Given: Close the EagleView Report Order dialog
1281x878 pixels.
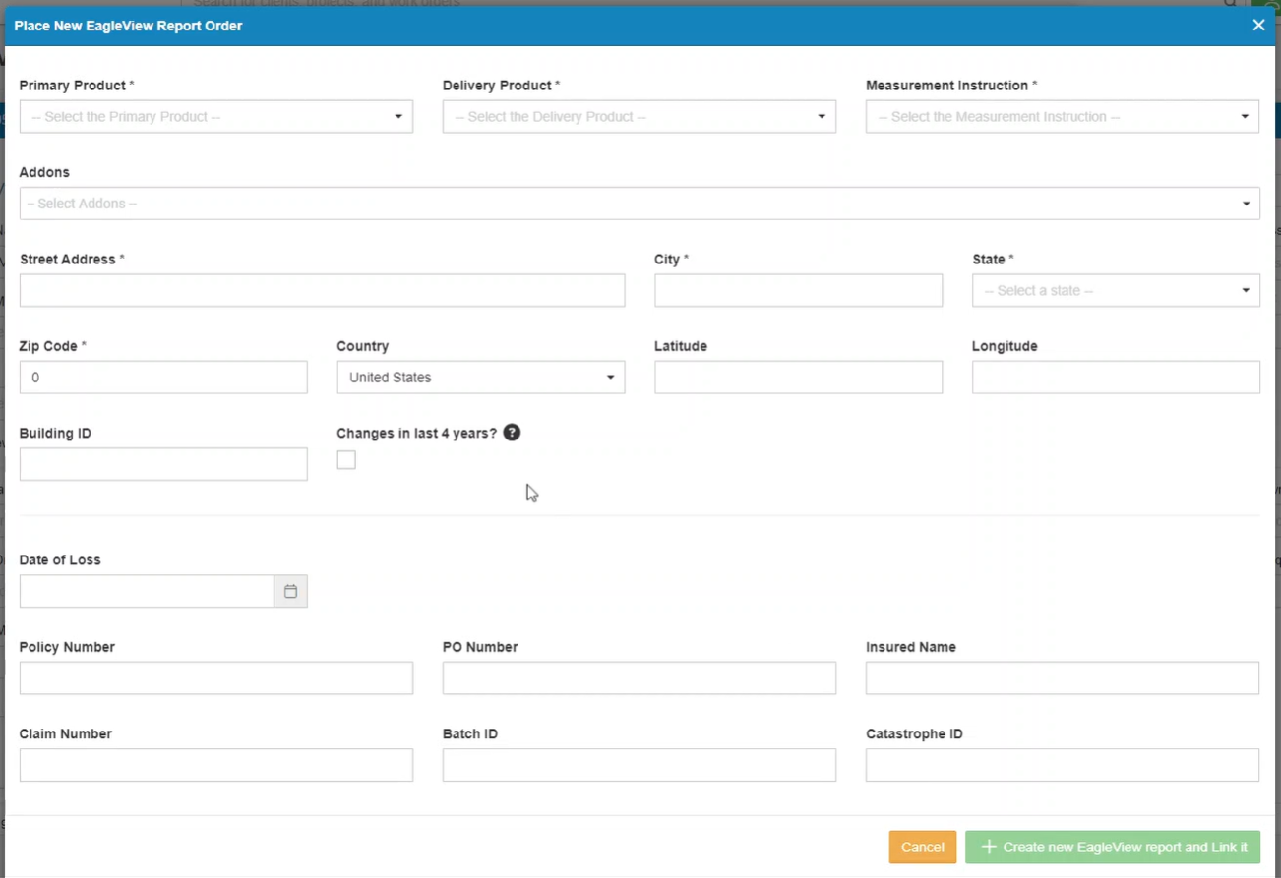Looking at the screenshot, I should (x=1258, y=26).
